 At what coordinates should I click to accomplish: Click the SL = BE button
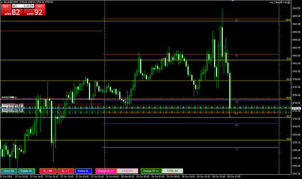point(48,171)
